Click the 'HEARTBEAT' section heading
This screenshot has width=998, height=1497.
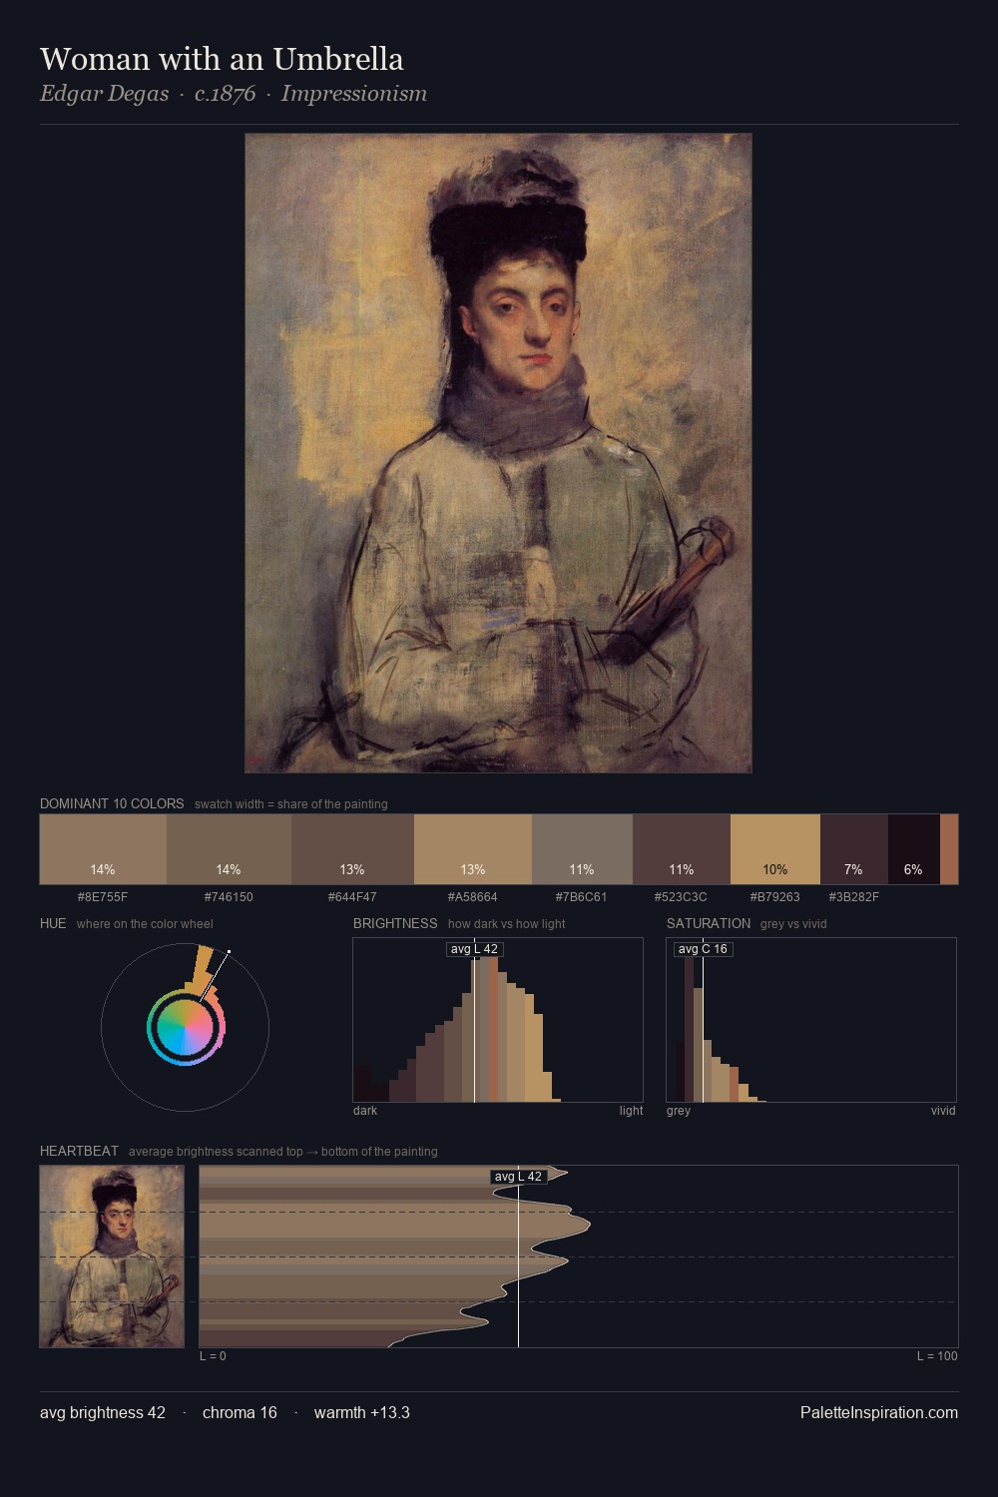(79, 1151)
